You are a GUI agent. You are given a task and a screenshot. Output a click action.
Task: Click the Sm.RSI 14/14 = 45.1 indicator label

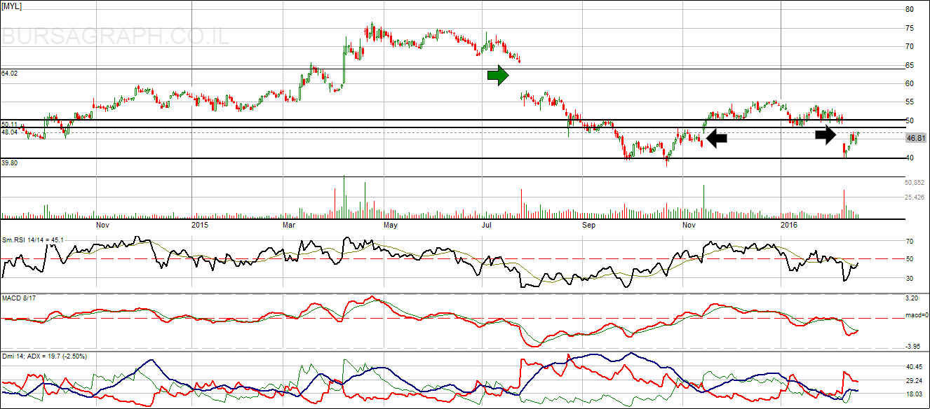(33, 240)
